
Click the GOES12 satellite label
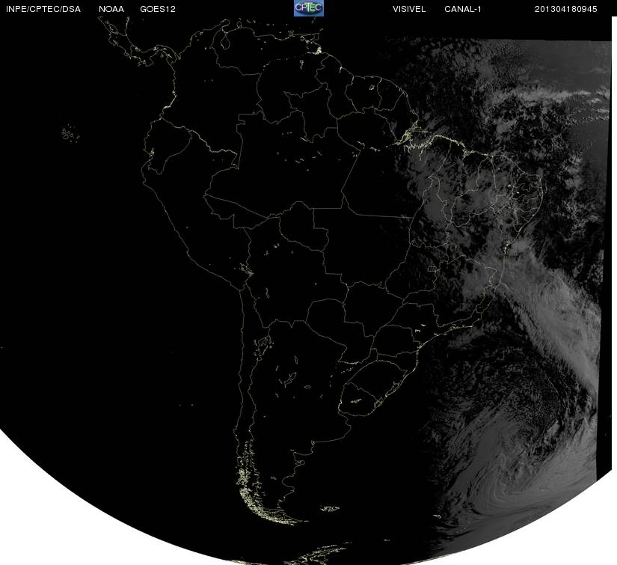coord(158,9)
